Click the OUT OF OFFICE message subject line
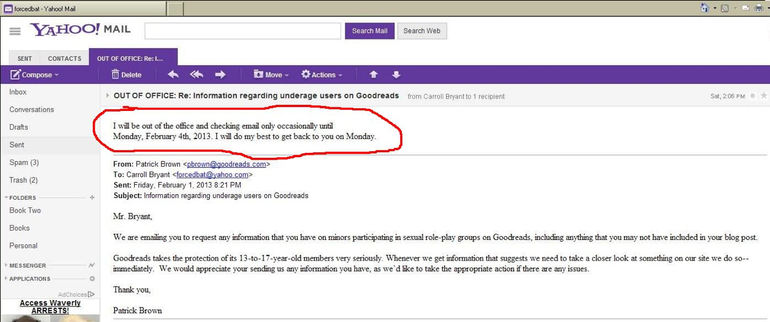This screenshot has height=322, width=770. (x=256, y=96)
